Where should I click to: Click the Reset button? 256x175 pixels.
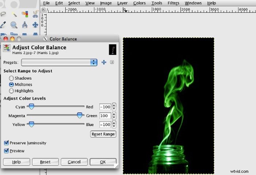point(45,162)
